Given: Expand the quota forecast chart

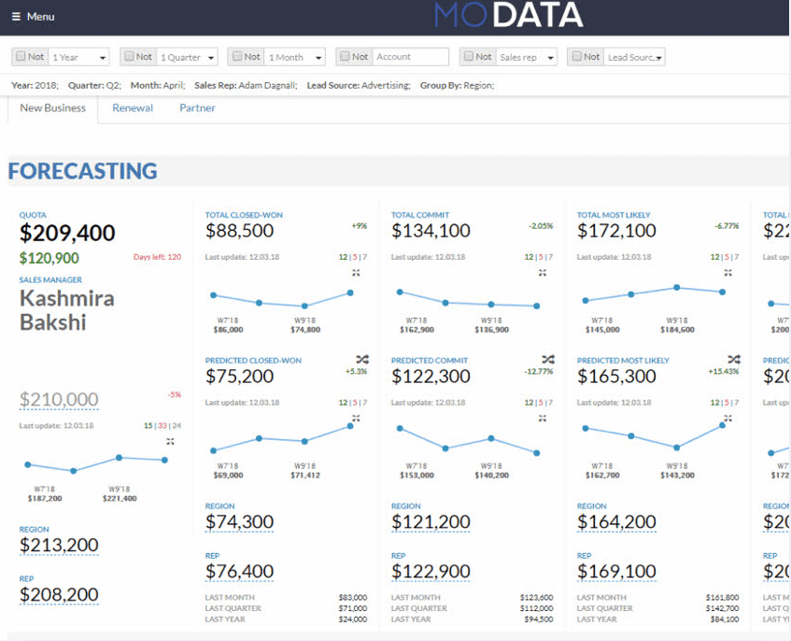Looking at the screenshot, I should tap(171, 442).
